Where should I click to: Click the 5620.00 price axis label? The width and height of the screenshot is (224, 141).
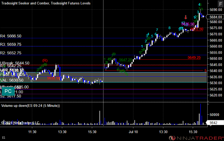point(216,95)
